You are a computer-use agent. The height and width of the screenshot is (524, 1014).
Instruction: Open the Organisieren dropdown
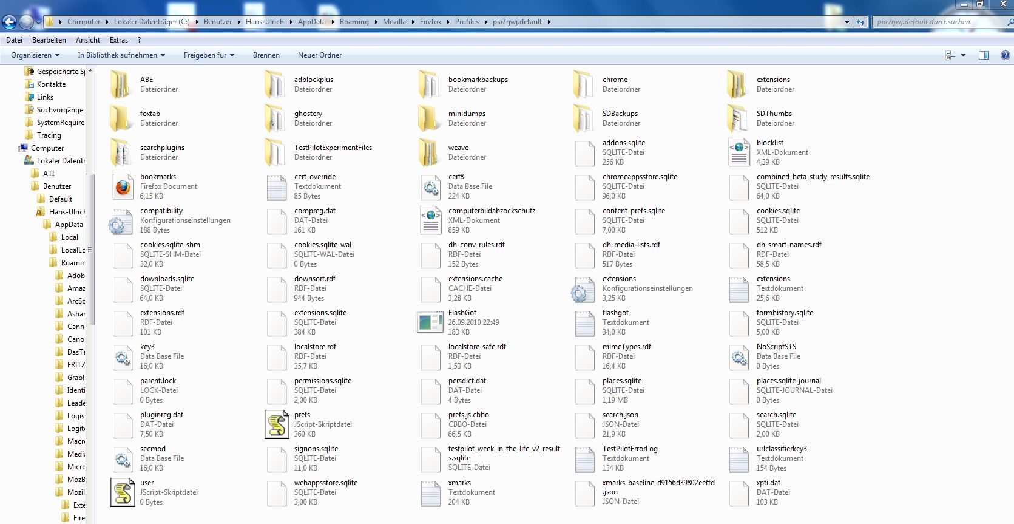tap(35, 55)
